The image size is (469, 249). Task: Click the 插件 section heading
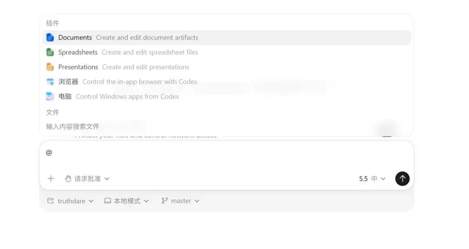tap(53, 23)
